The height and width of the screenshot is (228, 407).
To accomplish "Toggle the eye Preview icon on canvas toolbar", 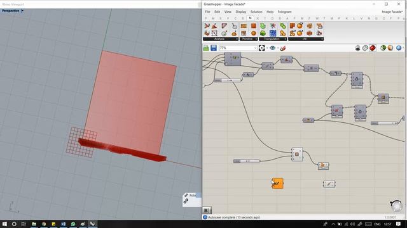I will 272,48.
